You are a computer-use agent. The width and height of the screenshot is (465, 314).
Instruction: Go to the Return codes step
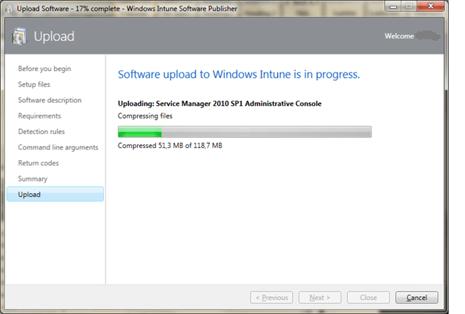click(x=39, y=163)
